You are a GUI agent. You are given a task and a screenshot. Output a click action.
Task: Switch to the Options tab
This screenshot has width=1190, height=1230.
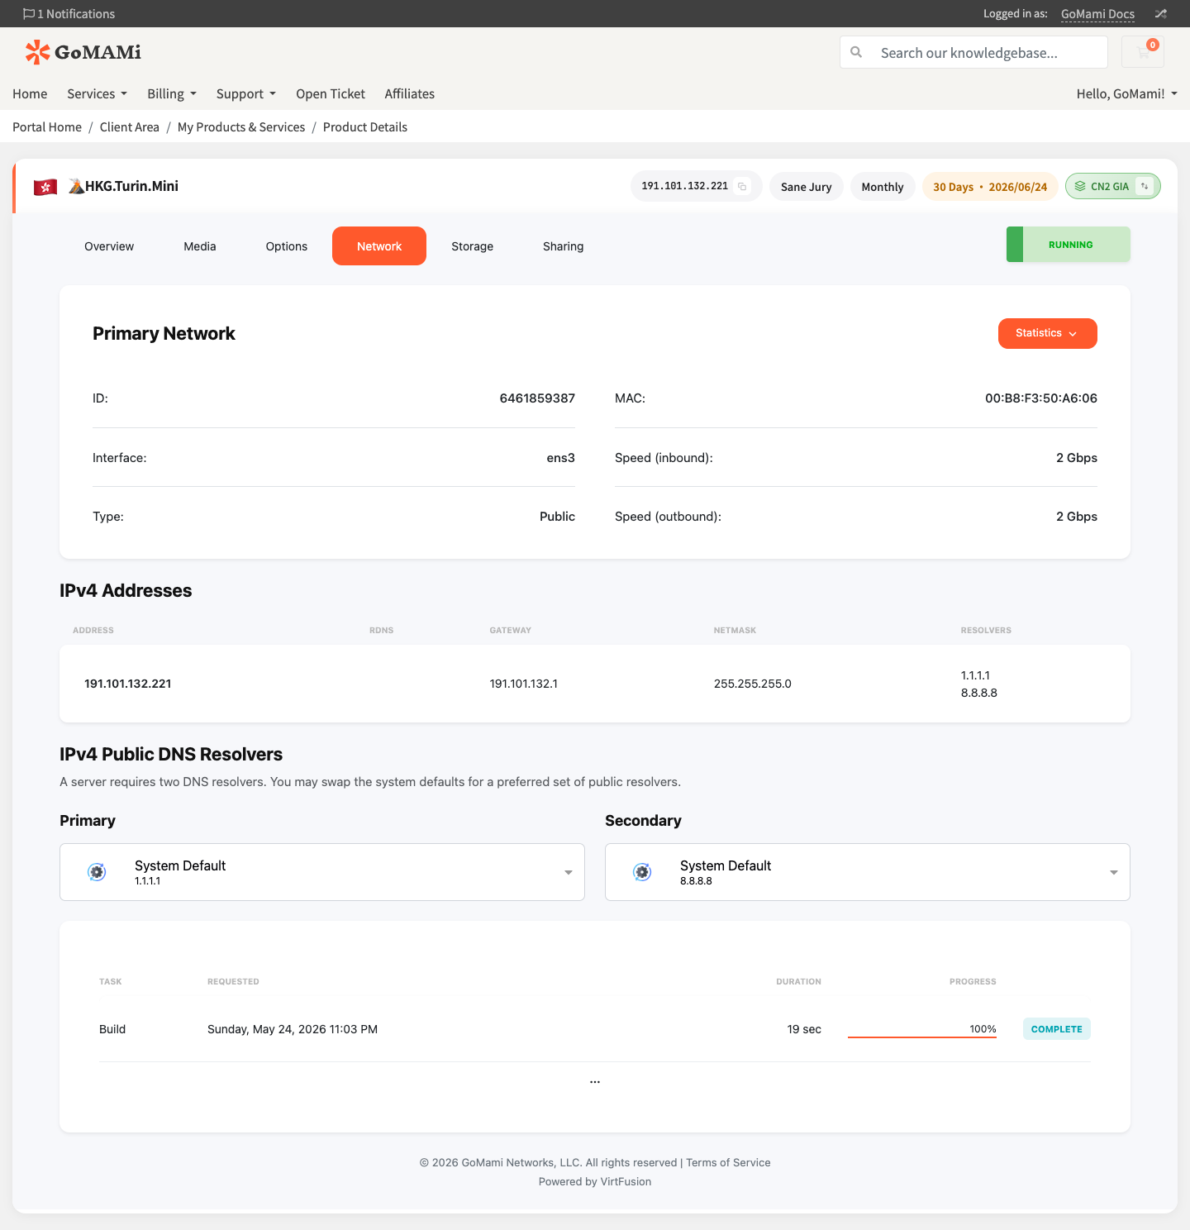[x=287, y=246]
